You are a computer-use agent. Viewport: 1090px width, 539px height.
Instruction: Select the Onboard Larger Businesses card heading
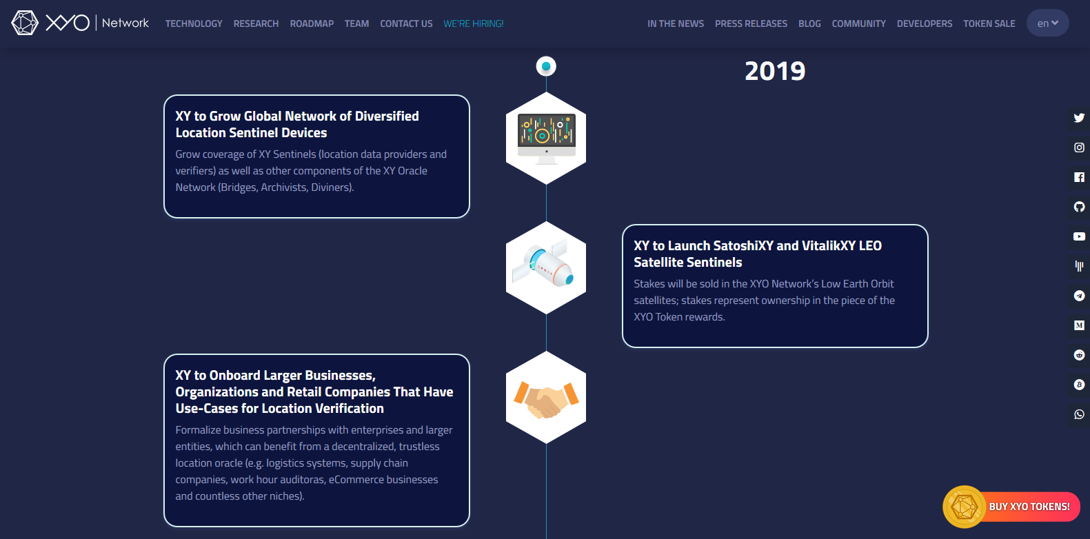click(x=314, y=391)
